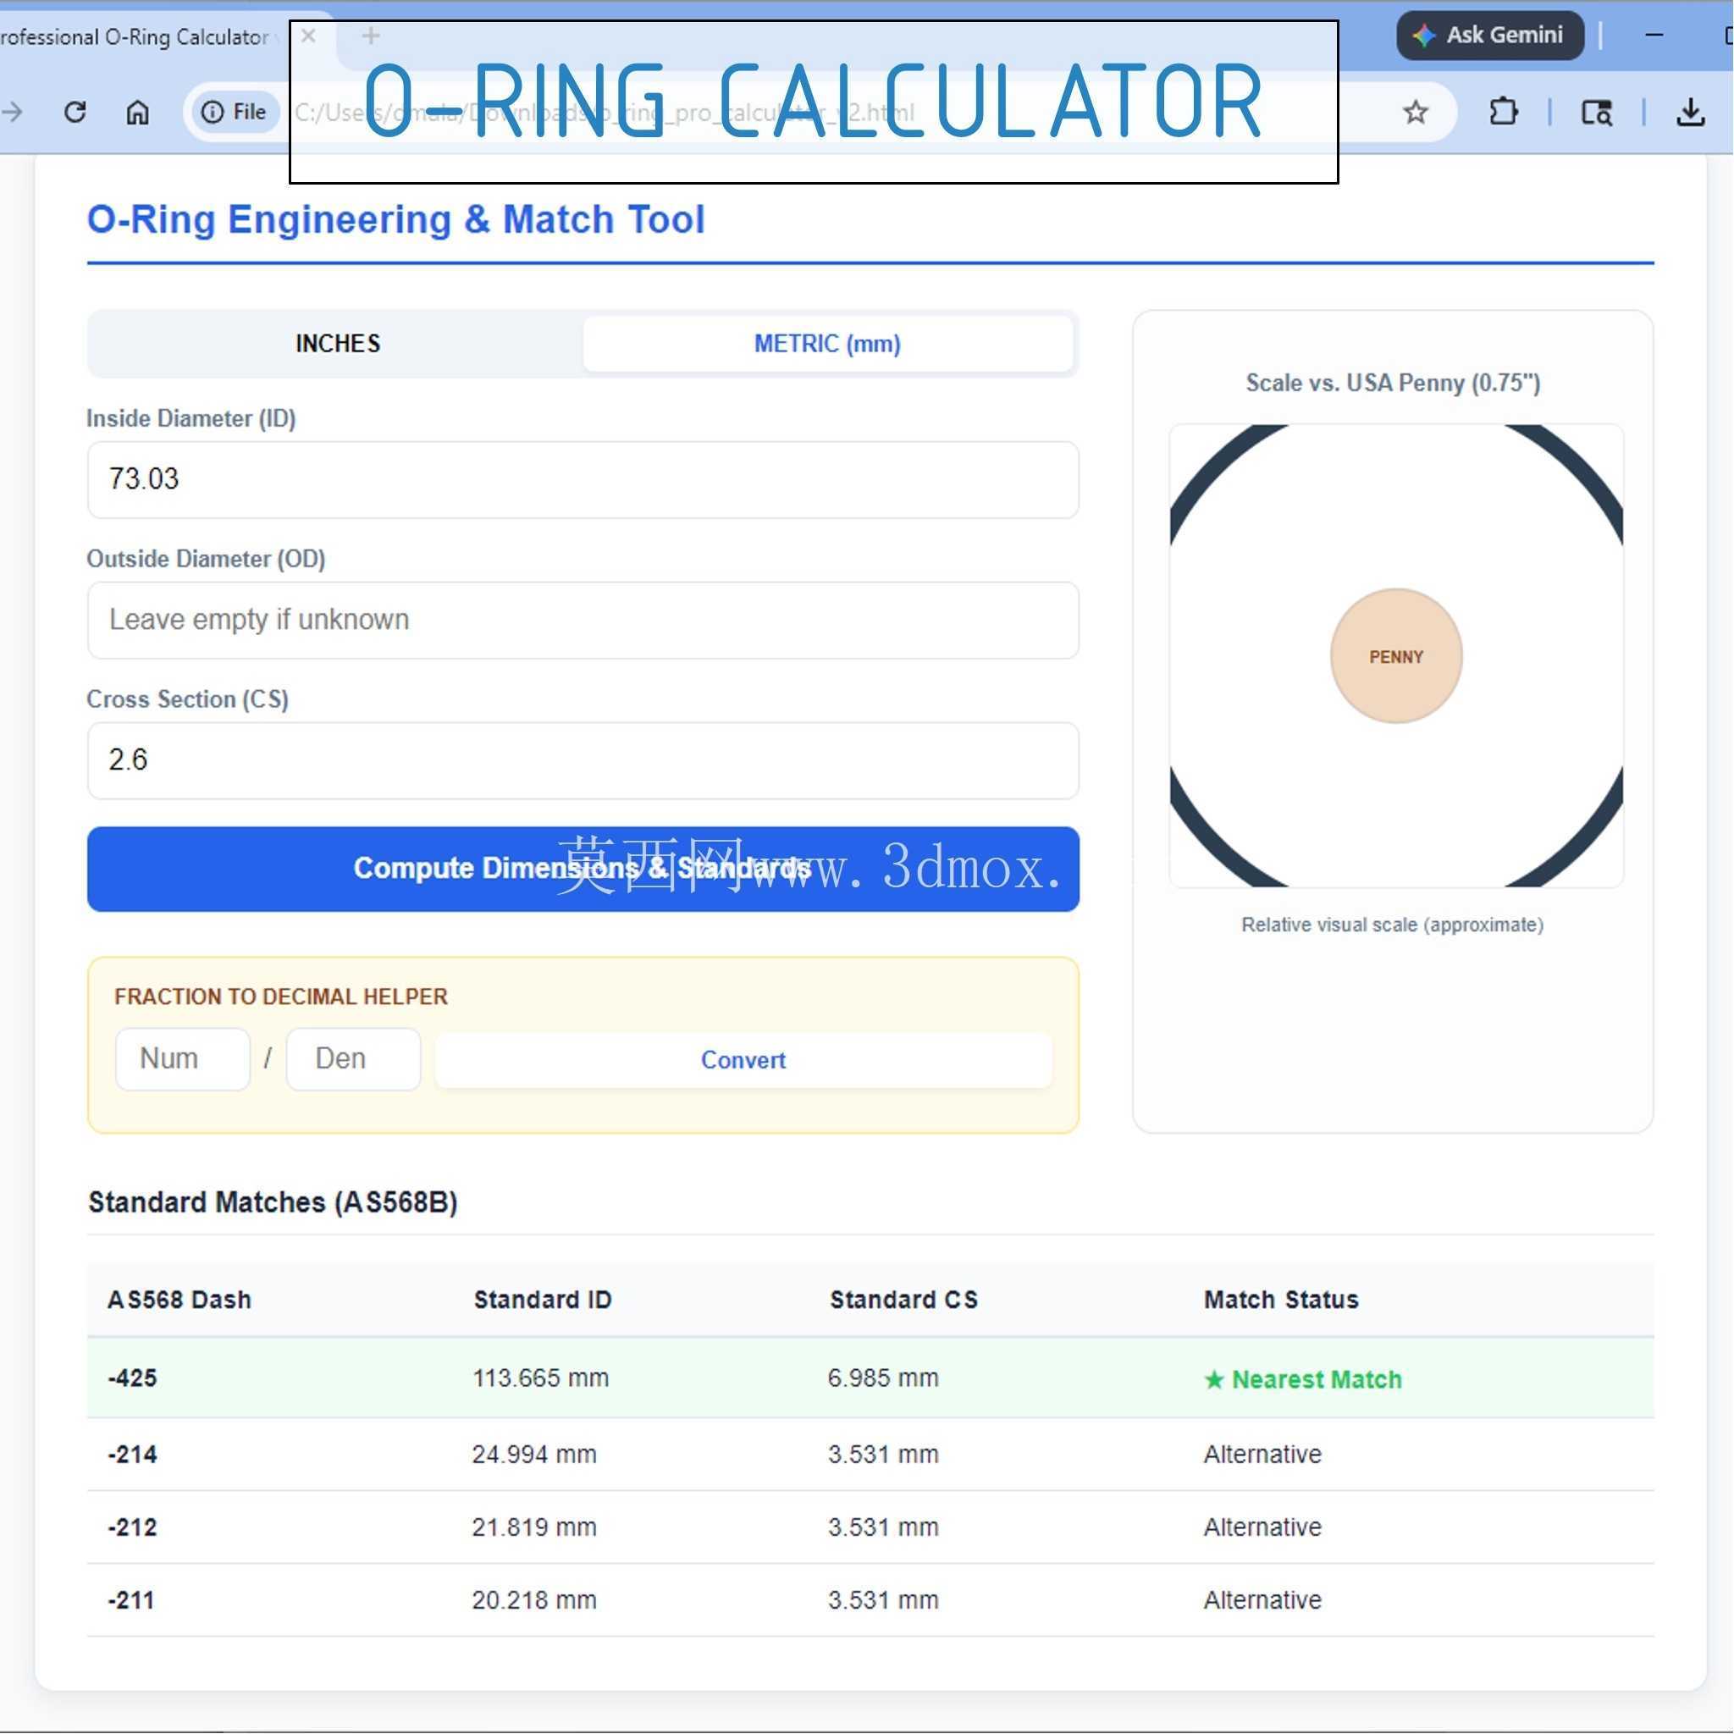The width and height of the screenshot is (1734, 1734).
Task: Click the Standard Matches (AS568B) heading
Action: 273,1202
